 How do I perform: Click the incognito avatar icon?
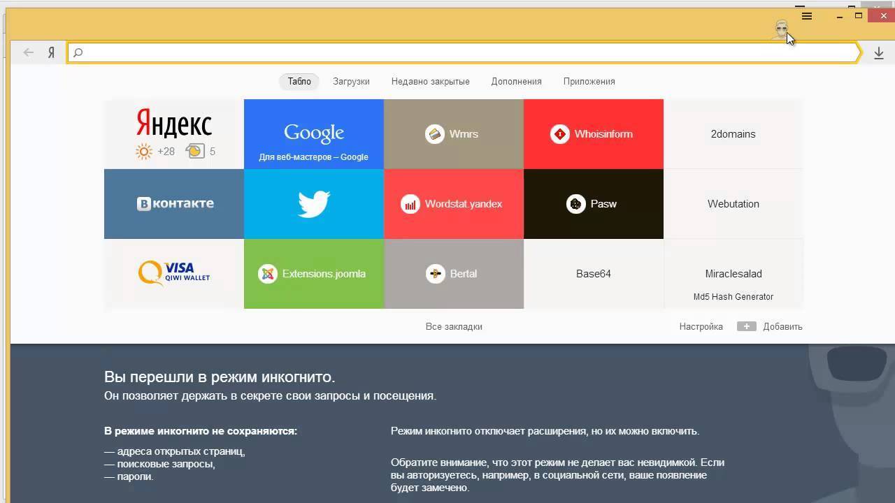pos(781,29)
